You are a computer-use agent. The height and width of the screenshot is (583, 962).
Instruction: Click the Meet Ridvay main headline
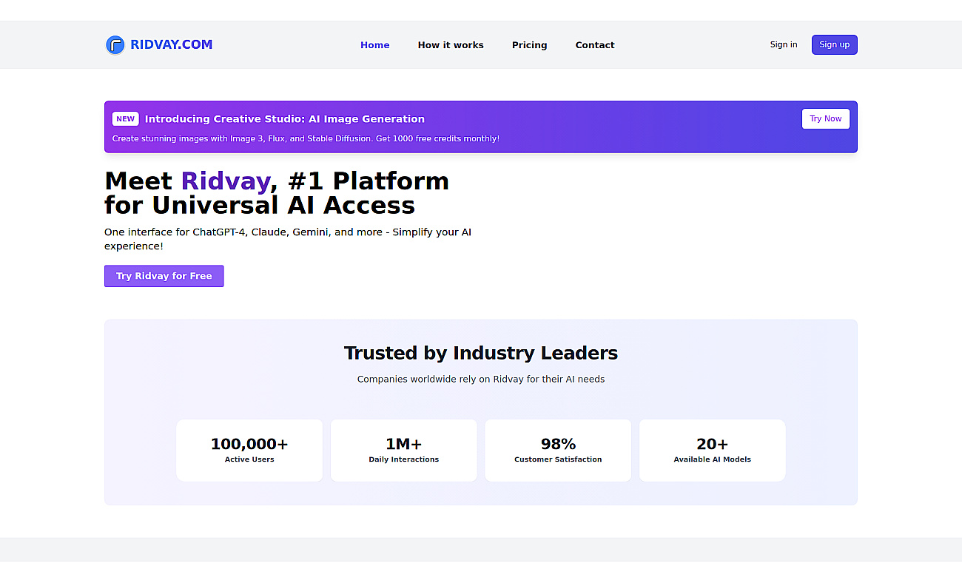(x=277, y=192)
